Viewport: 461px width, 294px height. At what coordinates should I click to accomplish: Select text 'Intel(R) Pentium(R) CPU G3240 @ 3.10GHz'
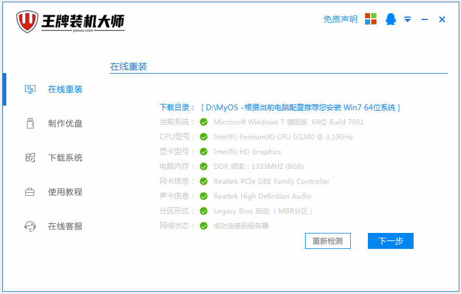pyautogui.click(x=283, y=137)
